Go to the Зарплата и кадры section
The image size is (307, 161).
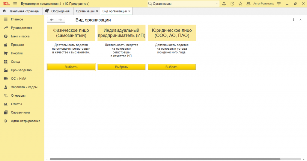click(x=24, y=87)
